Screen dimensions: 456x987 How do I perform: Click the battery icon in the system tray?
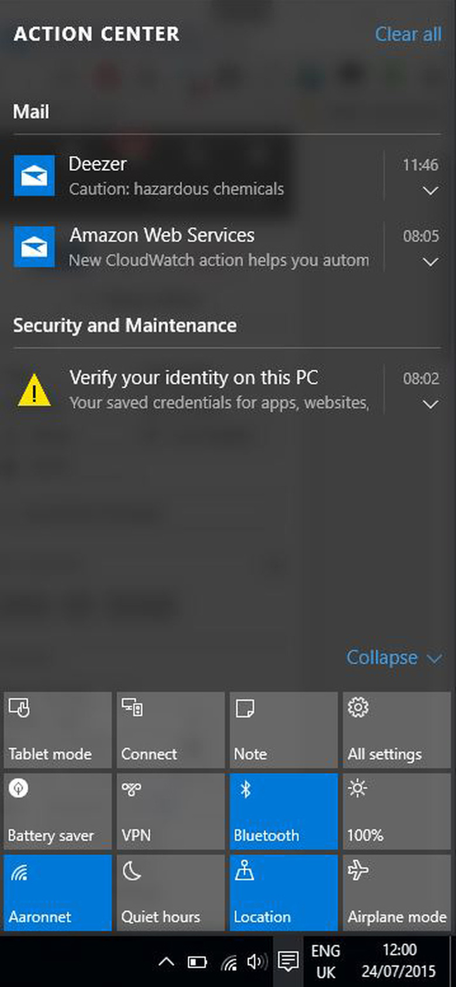(197, 962)
